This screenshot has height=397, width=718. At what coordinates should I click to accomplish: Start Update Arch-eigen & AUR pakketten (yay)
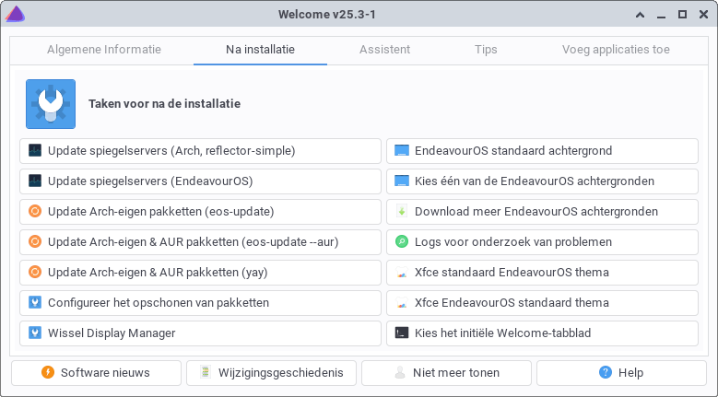[x=200, y=272]
